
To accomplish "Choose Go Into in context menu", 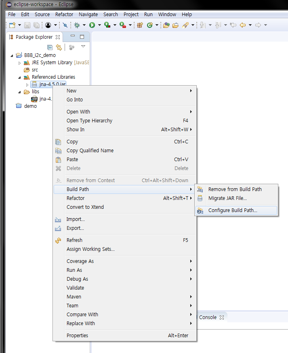I will click(125, 100).
